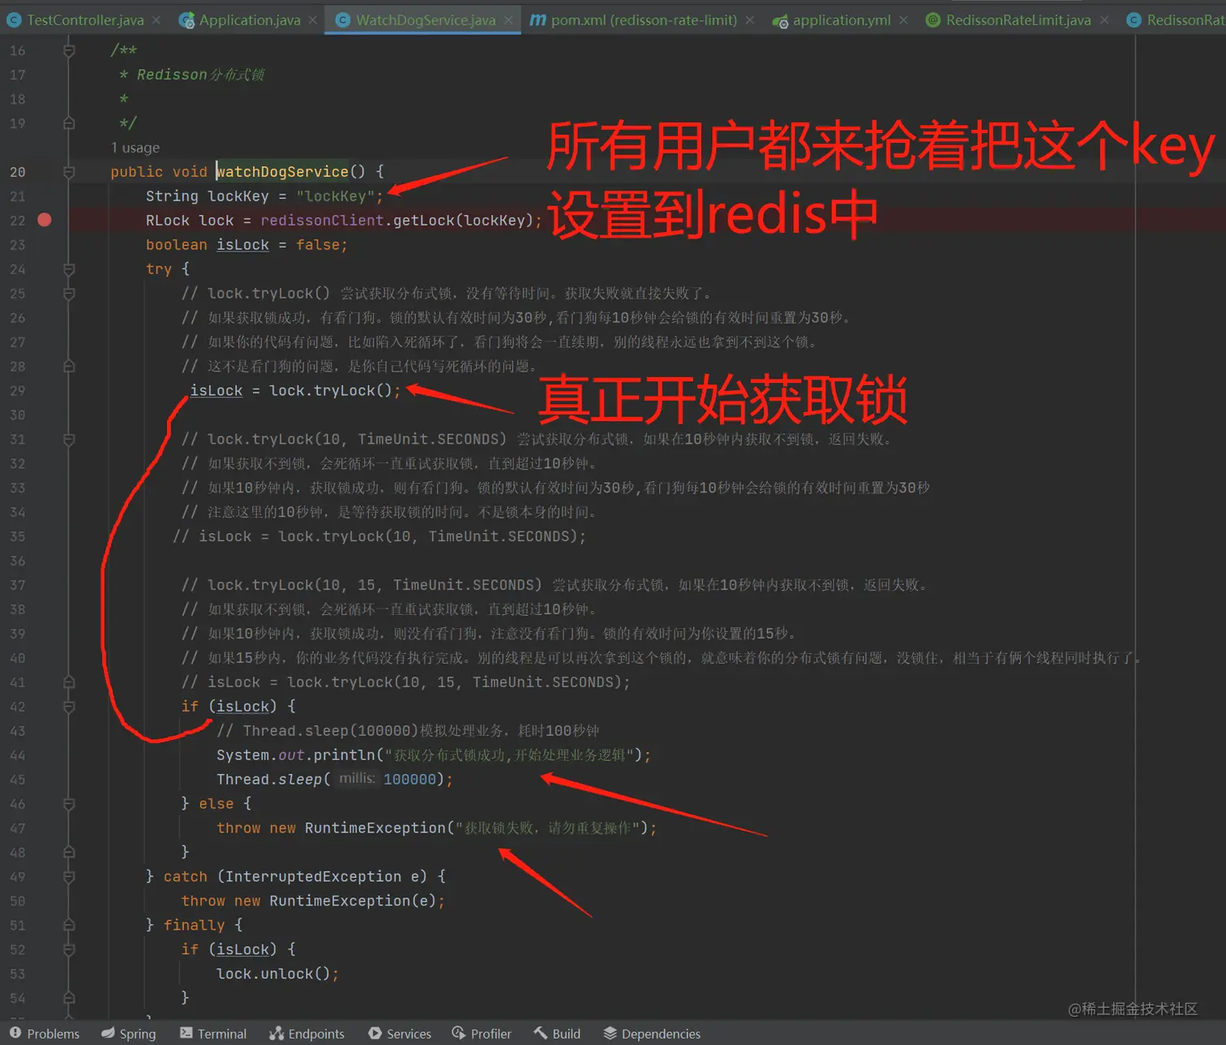Click the fold end marker on line 19
Screen dimensions: 1226x1045
click(x=69, y=123)
